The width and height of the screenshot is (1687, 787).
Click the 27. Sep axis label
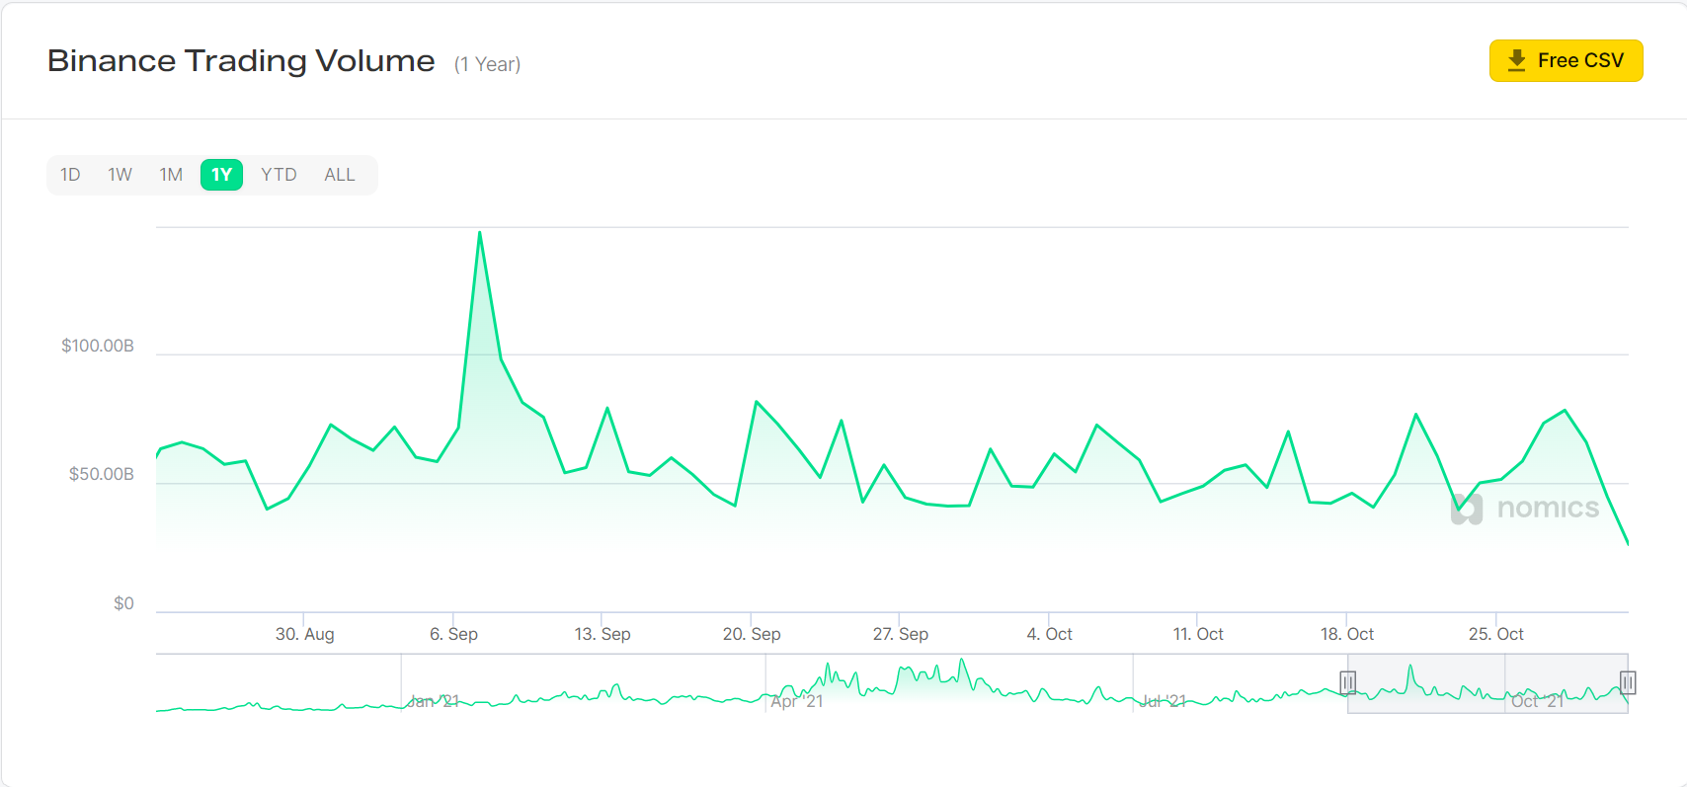tap(901, 634)
